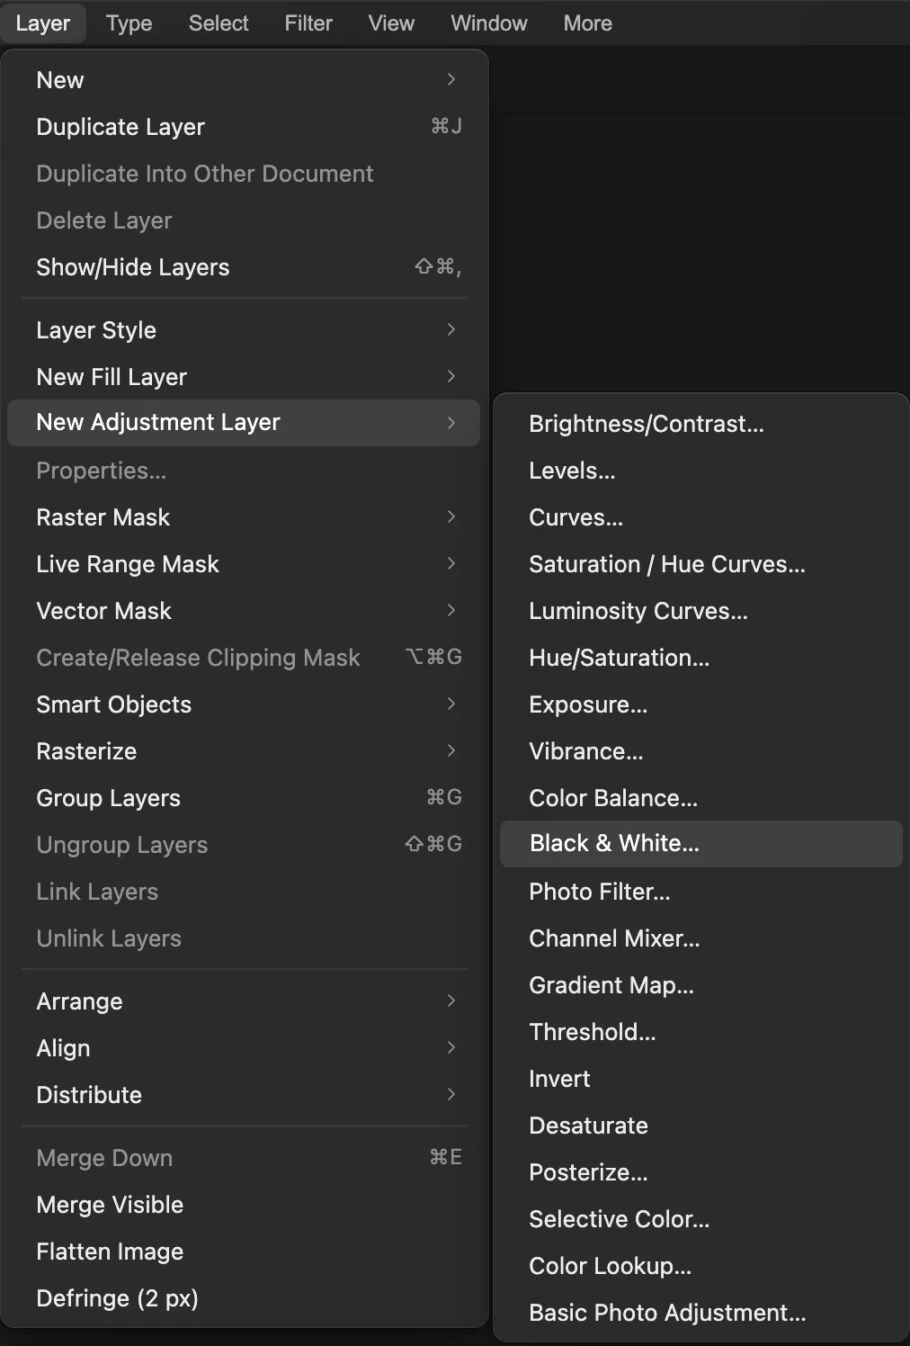Image resolution: width=910 pixels, height=1346 pixels.
Task: Choose Brightness/Contrast adjustment
Action: 700,424
